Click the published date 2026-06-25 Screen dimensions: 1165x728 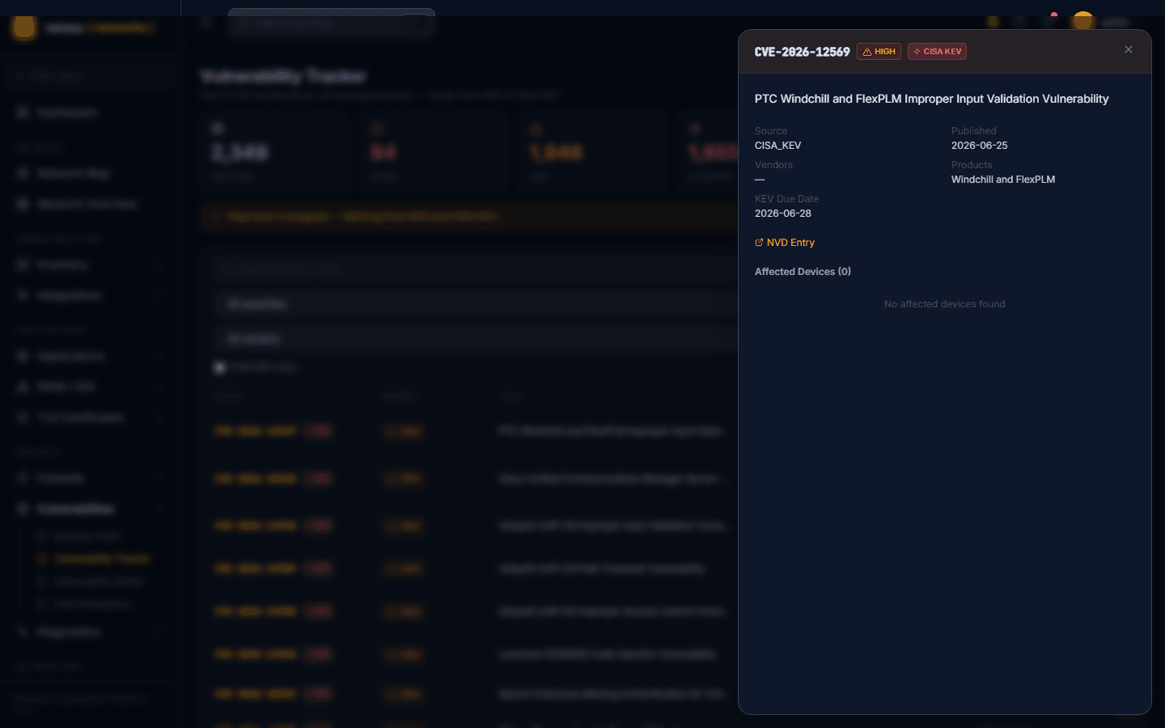click(980, 146)
